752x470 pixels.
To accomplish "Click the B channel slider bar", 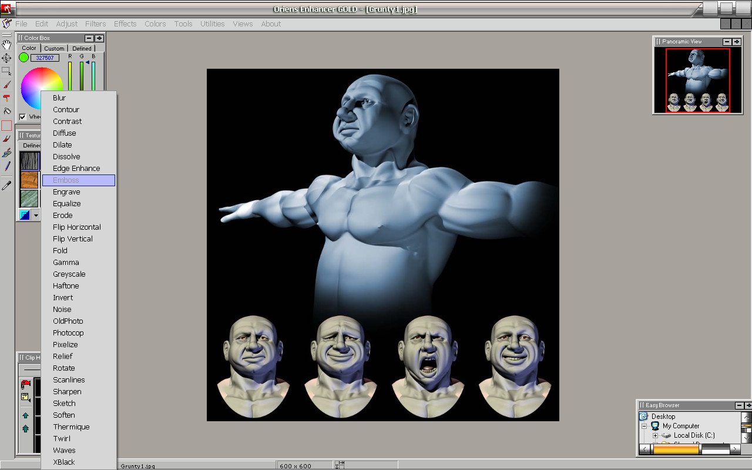I will coord(93,76).
